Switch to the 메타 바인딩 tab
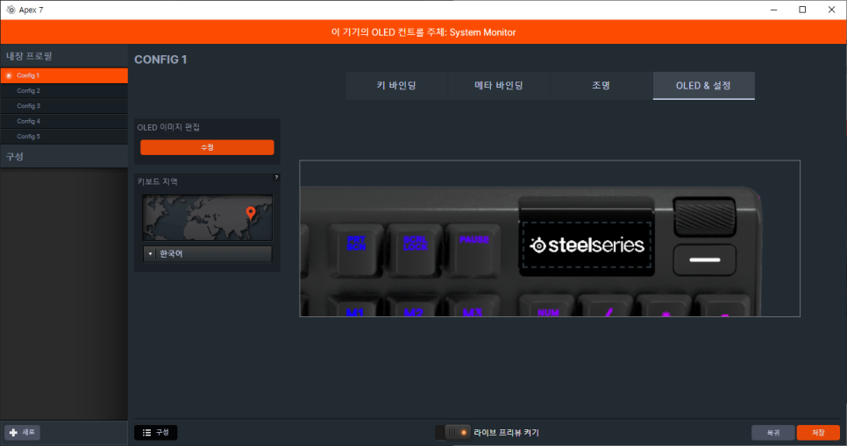847x446 pixels. (499, 85)
